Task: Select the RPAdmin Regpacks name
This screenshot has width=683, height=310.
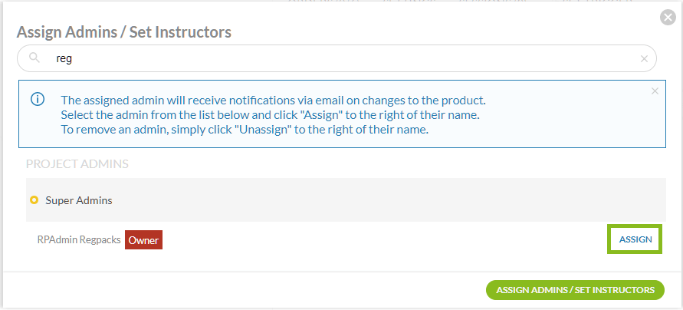Action: (x=79, y=240)
